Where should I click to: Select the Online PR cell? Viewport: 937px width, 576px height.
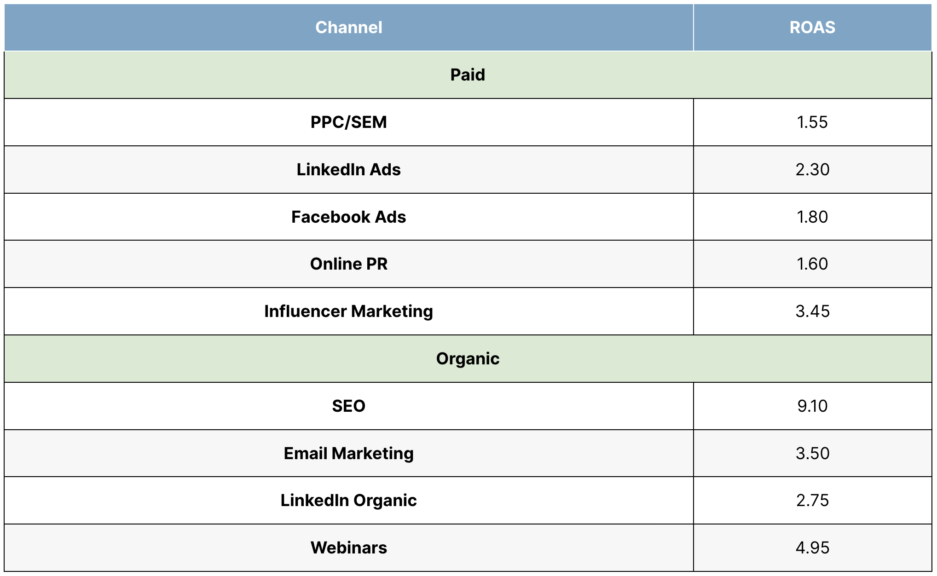click(x=348, y=264)
